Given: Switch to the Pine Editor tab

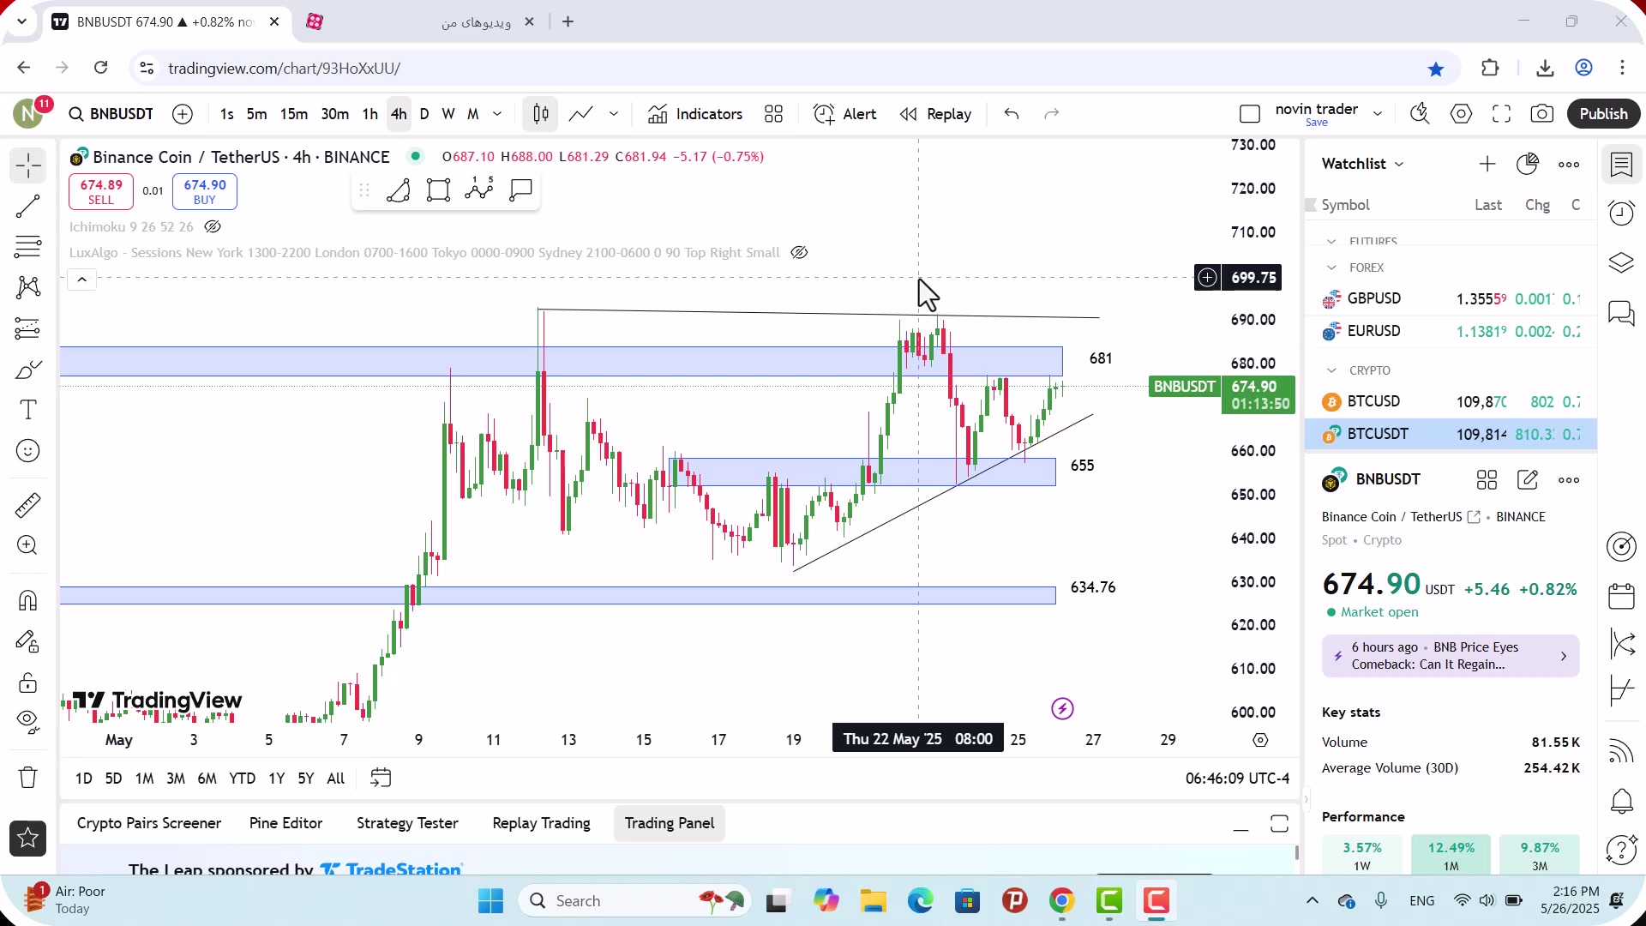Looking at the screenshot, I should 285,823.
